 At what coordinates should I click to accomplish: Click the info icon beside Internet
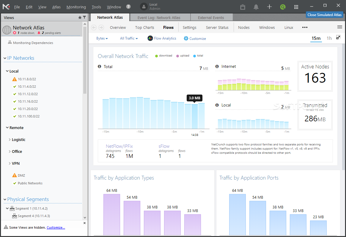(x=217, y=66)
